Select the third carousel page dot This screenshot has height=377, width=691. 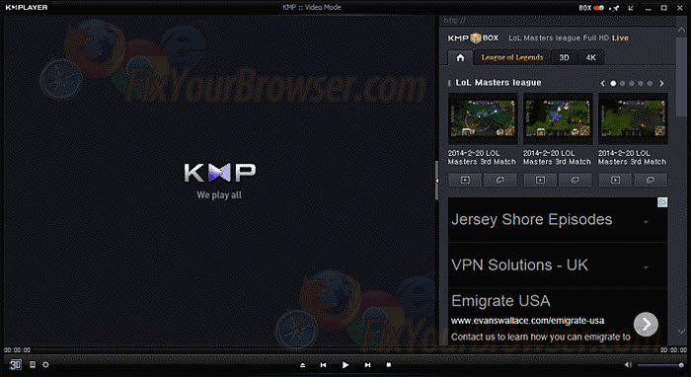click(632, 83)
